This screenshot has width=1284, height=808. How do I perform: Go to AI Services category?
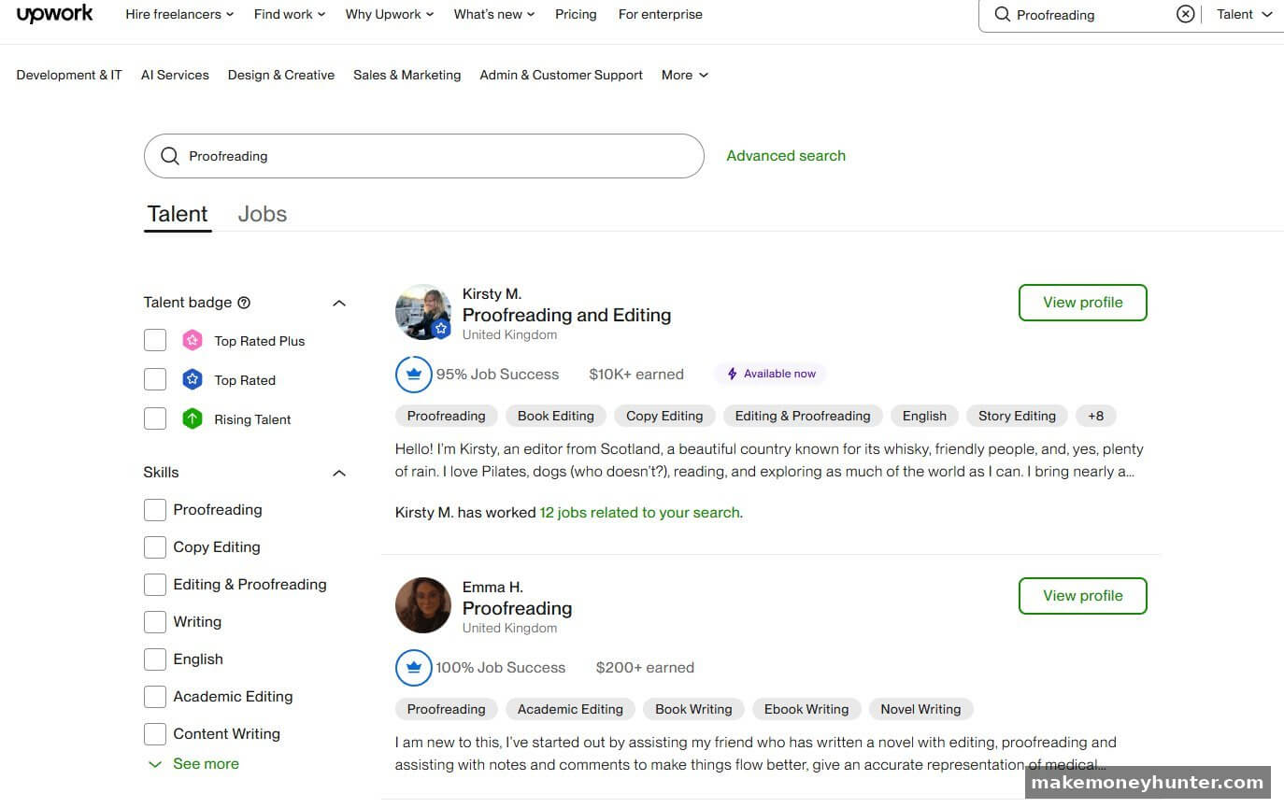point(175,75)
